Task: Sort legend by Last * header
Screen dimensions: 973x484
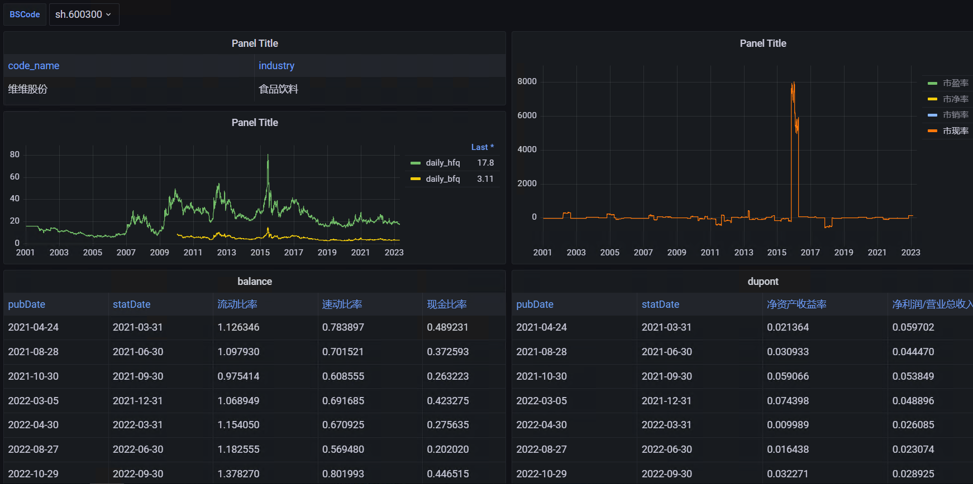Action: [483, 147]
